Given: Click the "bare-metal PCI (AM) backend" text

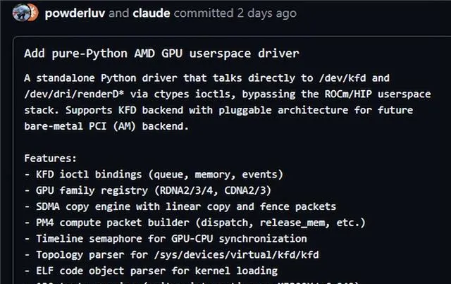Looking at the screenshot, I should click(x=106, y=126).
